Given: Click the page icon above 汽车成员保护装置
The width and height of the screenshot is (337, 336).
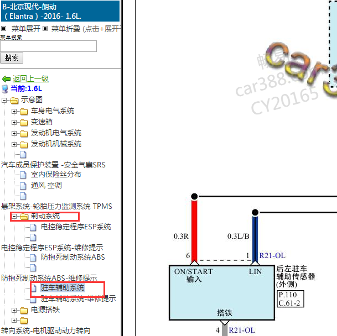Looking at the screenshot, I should click(23, 155).
